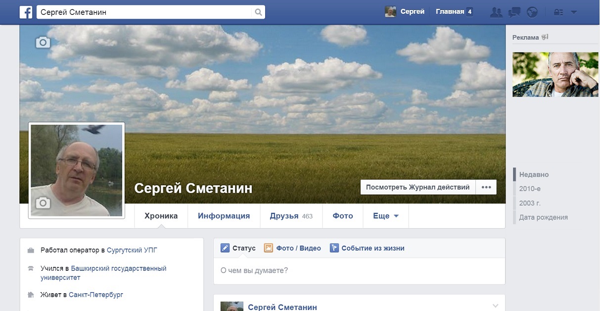Screen dimensions: 600x311
Task: Open the Фото tab
Action: pos(343,216)
